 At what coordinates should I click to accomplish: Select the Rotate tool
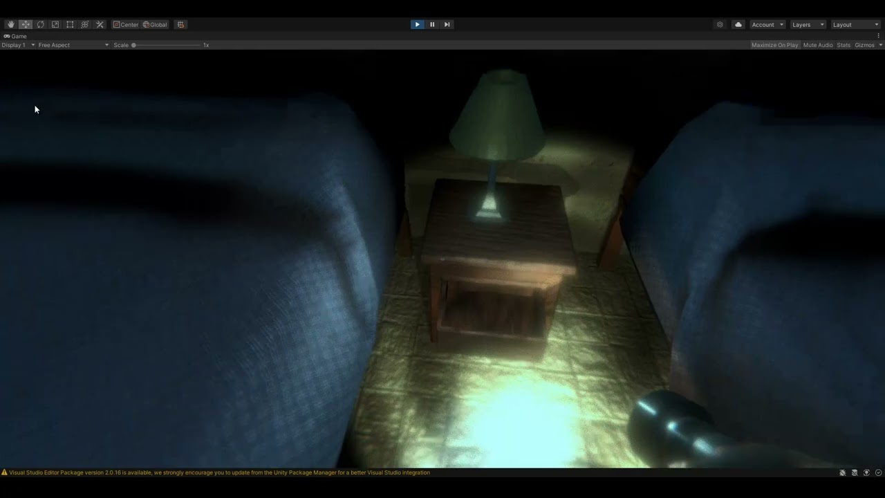click(x=41, y=25)
